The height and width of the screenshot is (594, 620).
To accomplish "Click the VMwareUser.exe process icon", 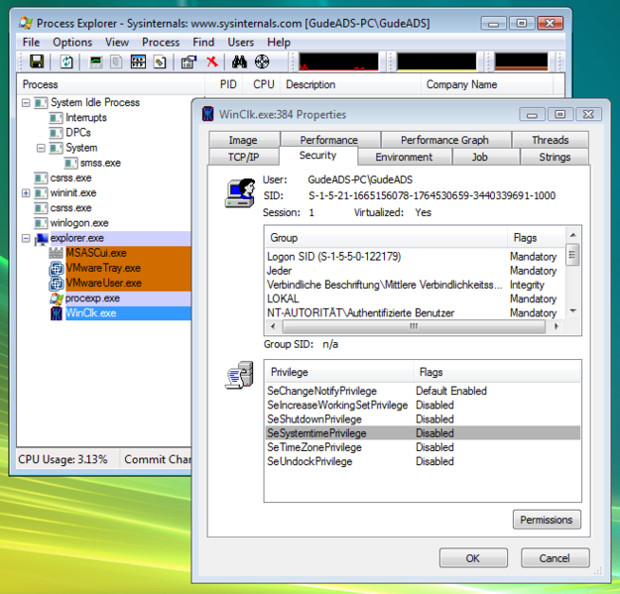I will [x=57, y=284].
